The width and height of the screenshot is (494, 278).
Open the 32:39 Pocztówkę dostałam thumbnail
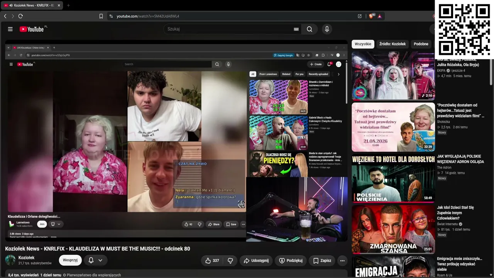click(x=393, y=127)
